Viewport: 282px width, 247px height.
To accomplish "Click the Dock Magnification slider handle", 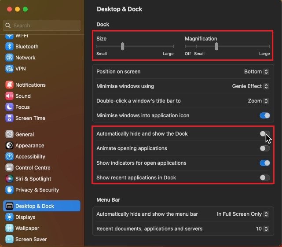I will click(216, 46).
